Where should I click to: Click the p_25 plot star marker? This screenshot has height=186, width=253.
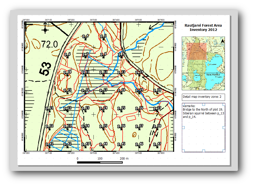(121, 111)
